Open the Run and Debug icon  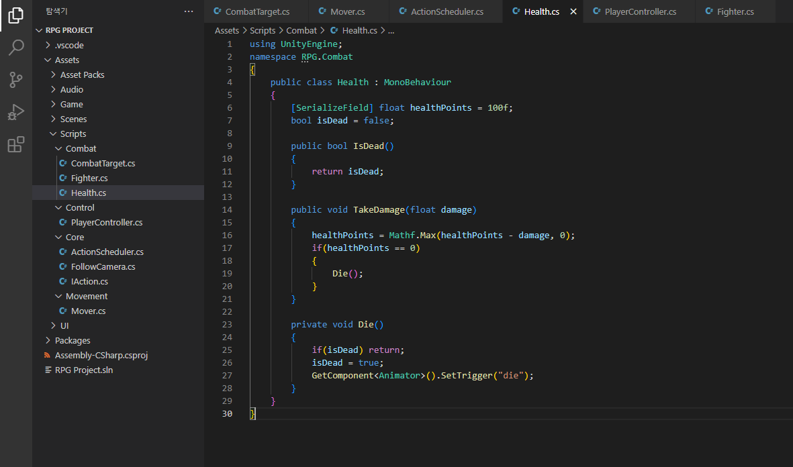tap(16, 112)
